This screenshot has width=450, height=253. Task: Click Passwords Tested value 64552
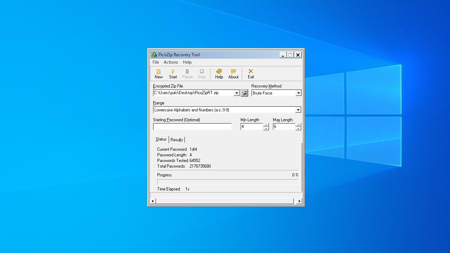(x=195, y=161)
